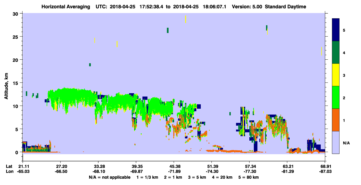The height and width of the screenshot is (185, 361).
Task: Select the orange colorbar segment labeled 1
Action: 336,120
